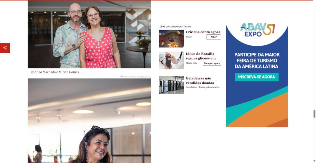Screen dimensions: 316x163
Task: Click the 'Rodrigo Machado e Mirian Gomes' caption
Action: click(x=55, y=72)
